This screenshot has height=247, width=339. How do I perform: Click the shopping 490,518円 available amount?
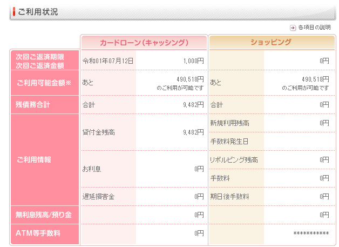click(x=315, y=79)
